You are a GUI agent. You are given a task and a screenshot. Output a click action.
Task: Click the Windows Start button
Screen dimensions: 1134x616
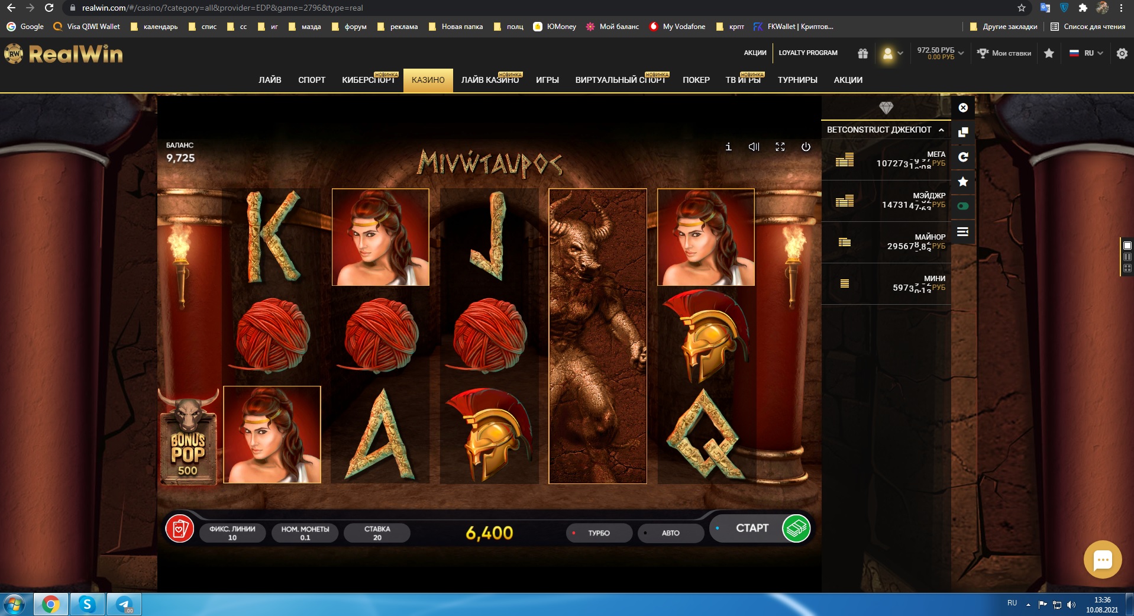click(x=14, y=605)
